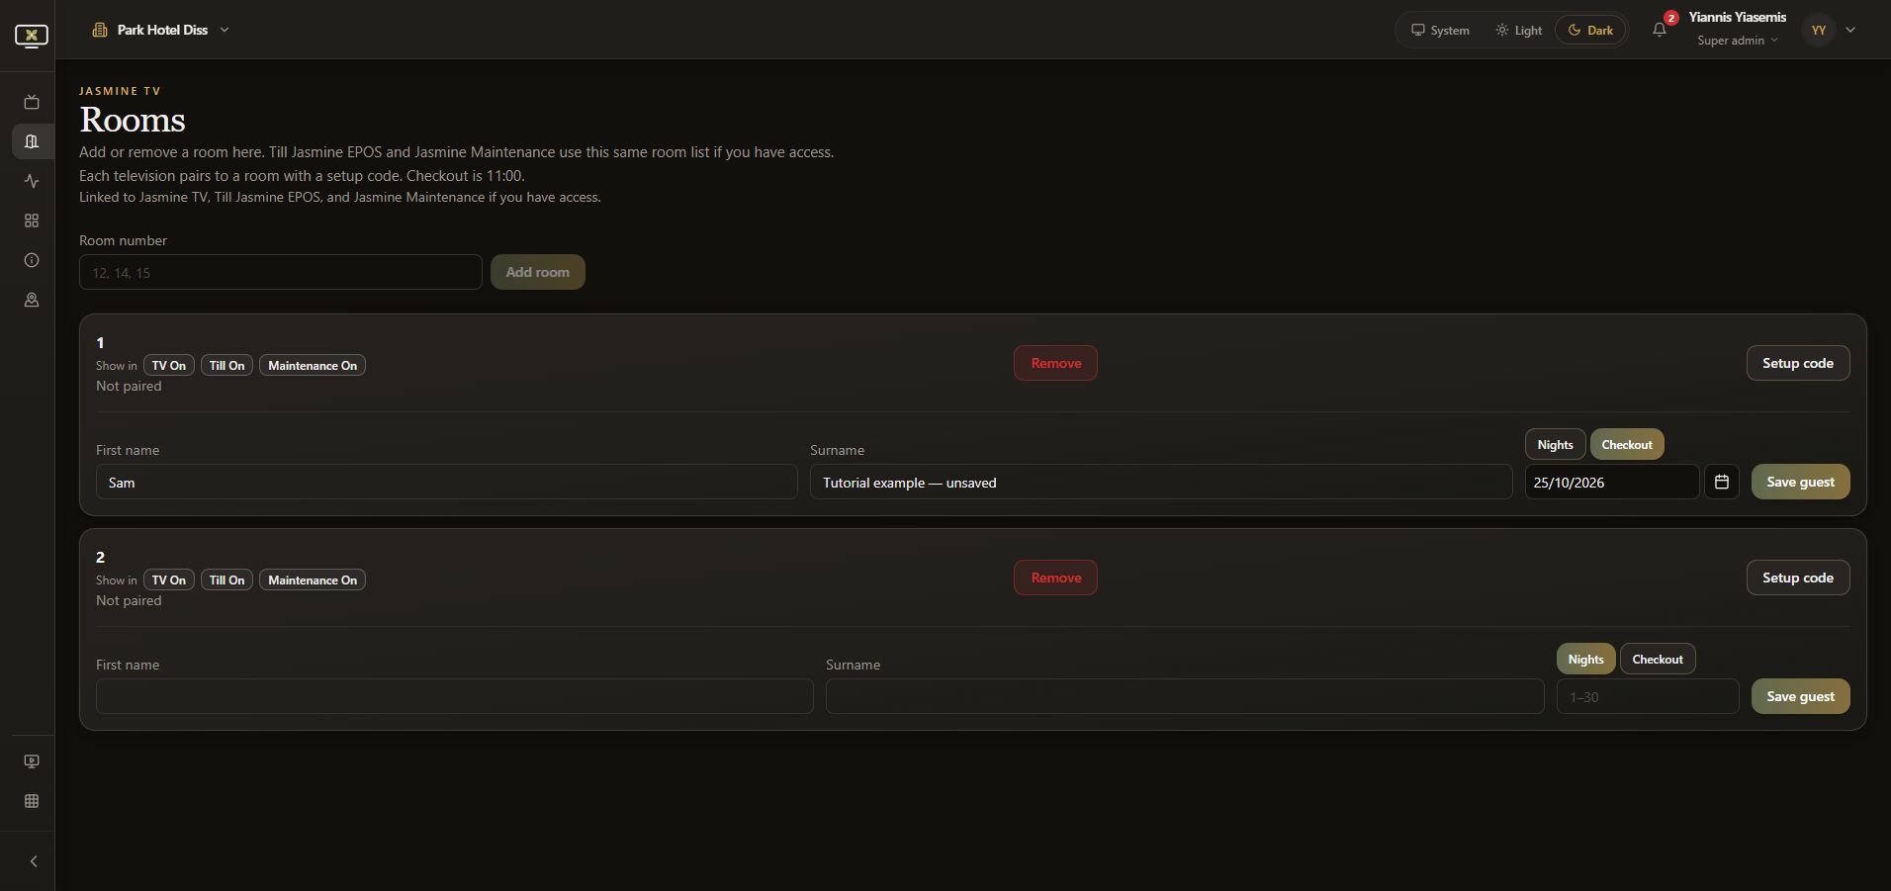Viewport: 1891px width, 891px height.
Task: Expand the user account menu chevron
Action: point(1850,30)
